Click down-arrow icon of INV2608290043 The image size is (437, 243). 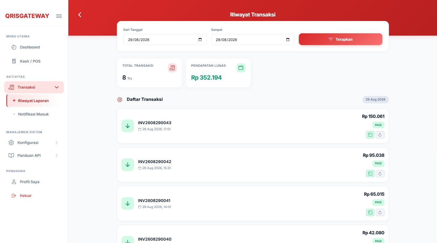click(x=128, y=126)
